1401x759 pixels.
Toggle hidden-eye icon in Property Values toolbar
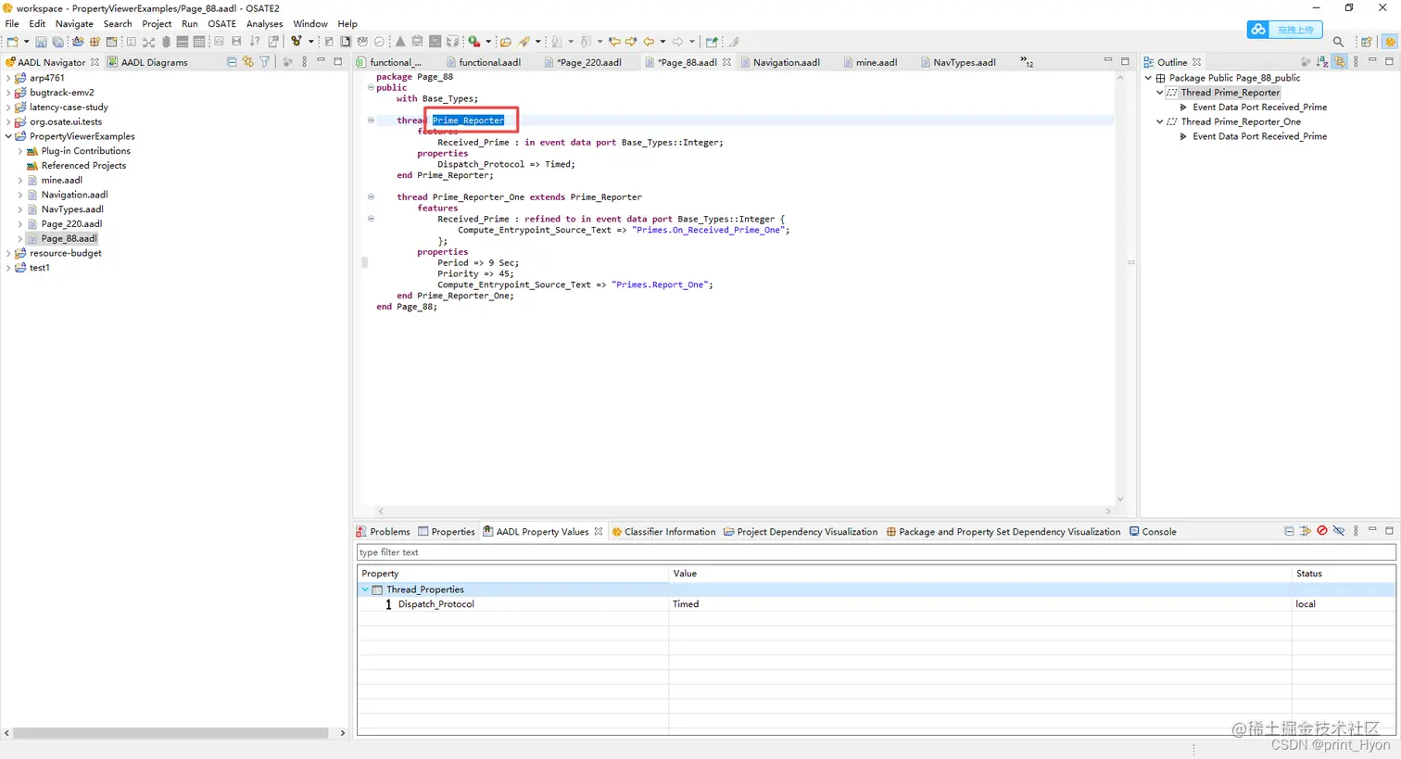[1339, 531]
